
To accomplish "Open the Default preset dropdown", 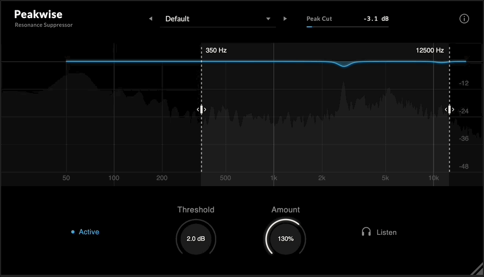I will coord(217,19).
